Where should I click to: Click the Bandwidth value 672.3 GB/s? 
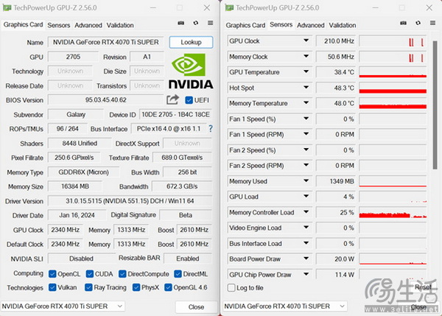tap(182, 186)
